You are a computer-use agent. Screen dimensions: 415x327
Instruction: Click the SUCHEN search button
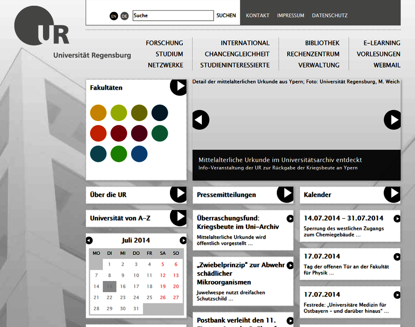[x=226, y=15]
